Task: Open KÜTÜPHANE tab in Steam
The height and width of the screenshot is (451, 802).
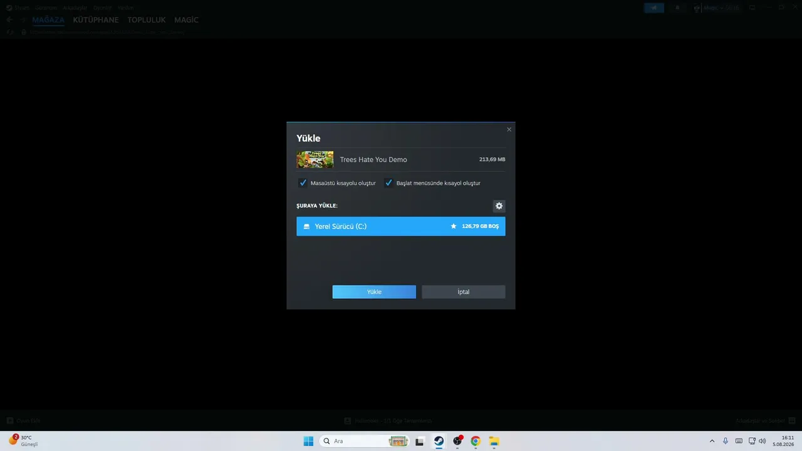Action: click(96, 20)
